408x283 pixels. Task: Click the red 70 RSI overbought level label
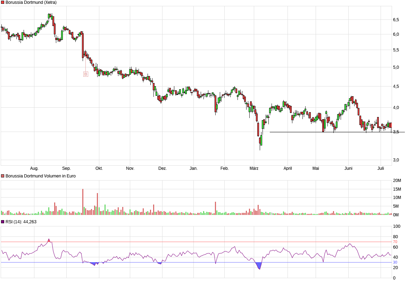(x=395, y=242)
